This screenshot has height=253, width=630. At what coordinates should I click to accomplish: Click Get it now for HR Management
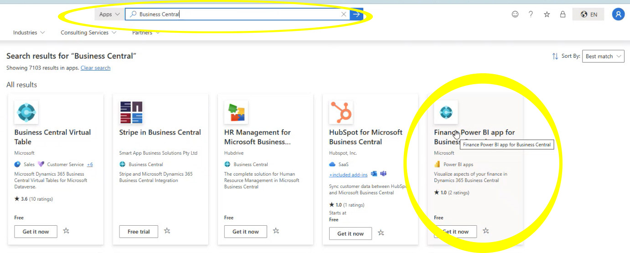(x=245, y=232)
